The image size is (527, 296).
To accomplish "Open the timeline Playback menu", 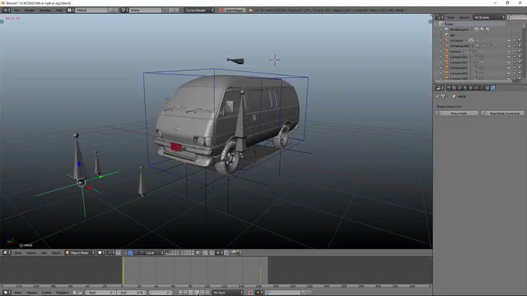I will click(x=62, y=293).
